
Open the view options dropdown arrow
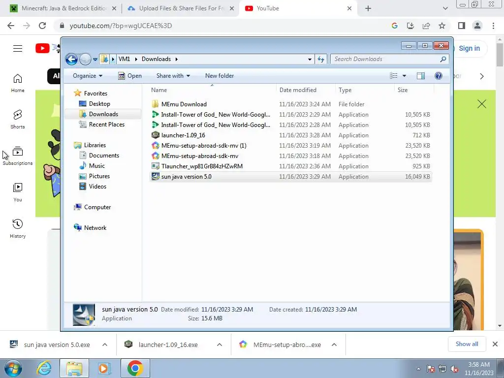coord(405,76)
